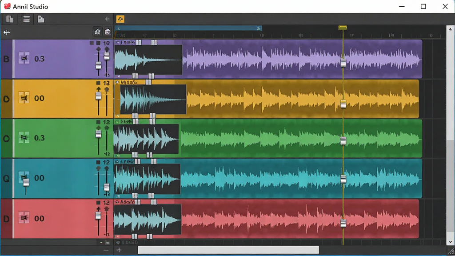Image resolution: width=455 pixels, height=256 pixels.
Task: Click the white back arrow above track headers
Action: click(6, 32)
